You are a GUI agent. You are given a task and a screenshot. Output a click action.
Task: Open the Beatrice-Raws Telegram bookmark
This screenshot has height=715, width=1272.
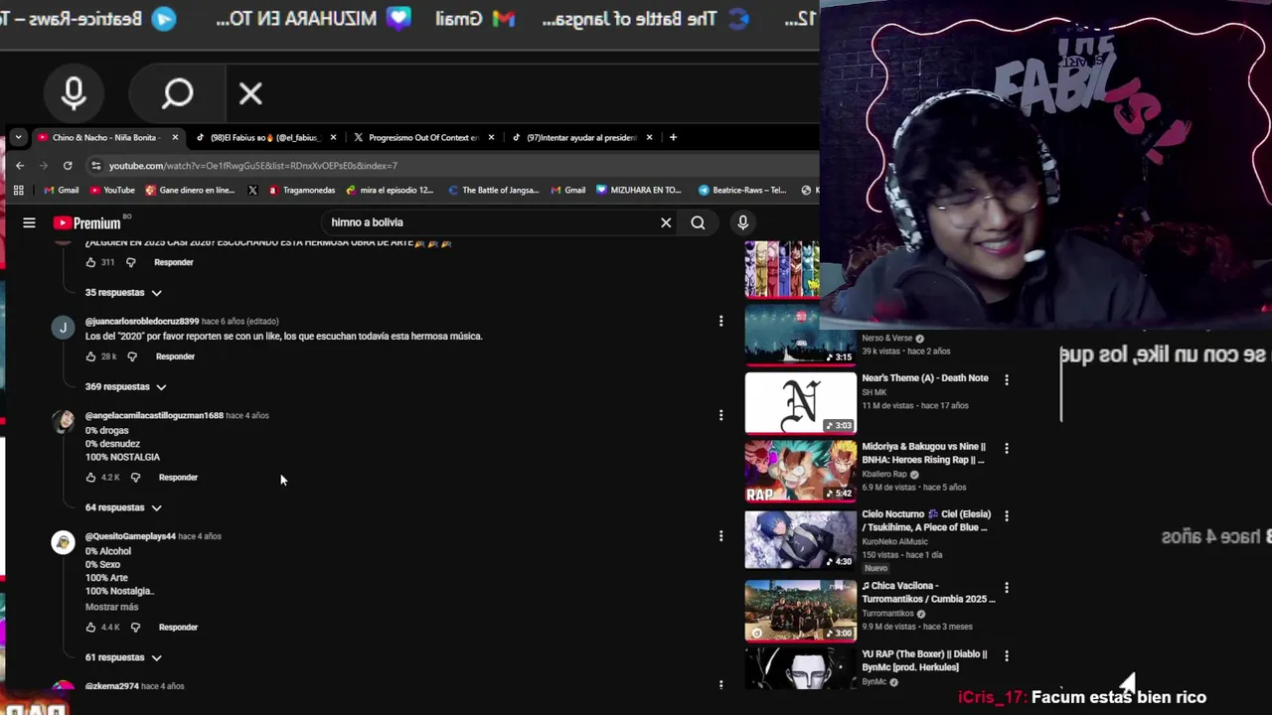pyautogui.click(x=741, y=190)
